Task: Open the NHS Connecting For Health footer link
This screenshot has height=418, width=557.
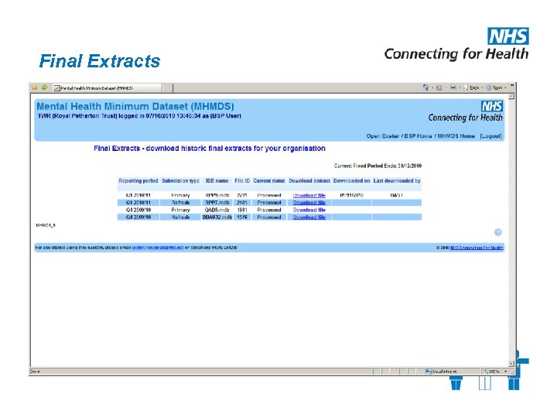Action: 477,248
